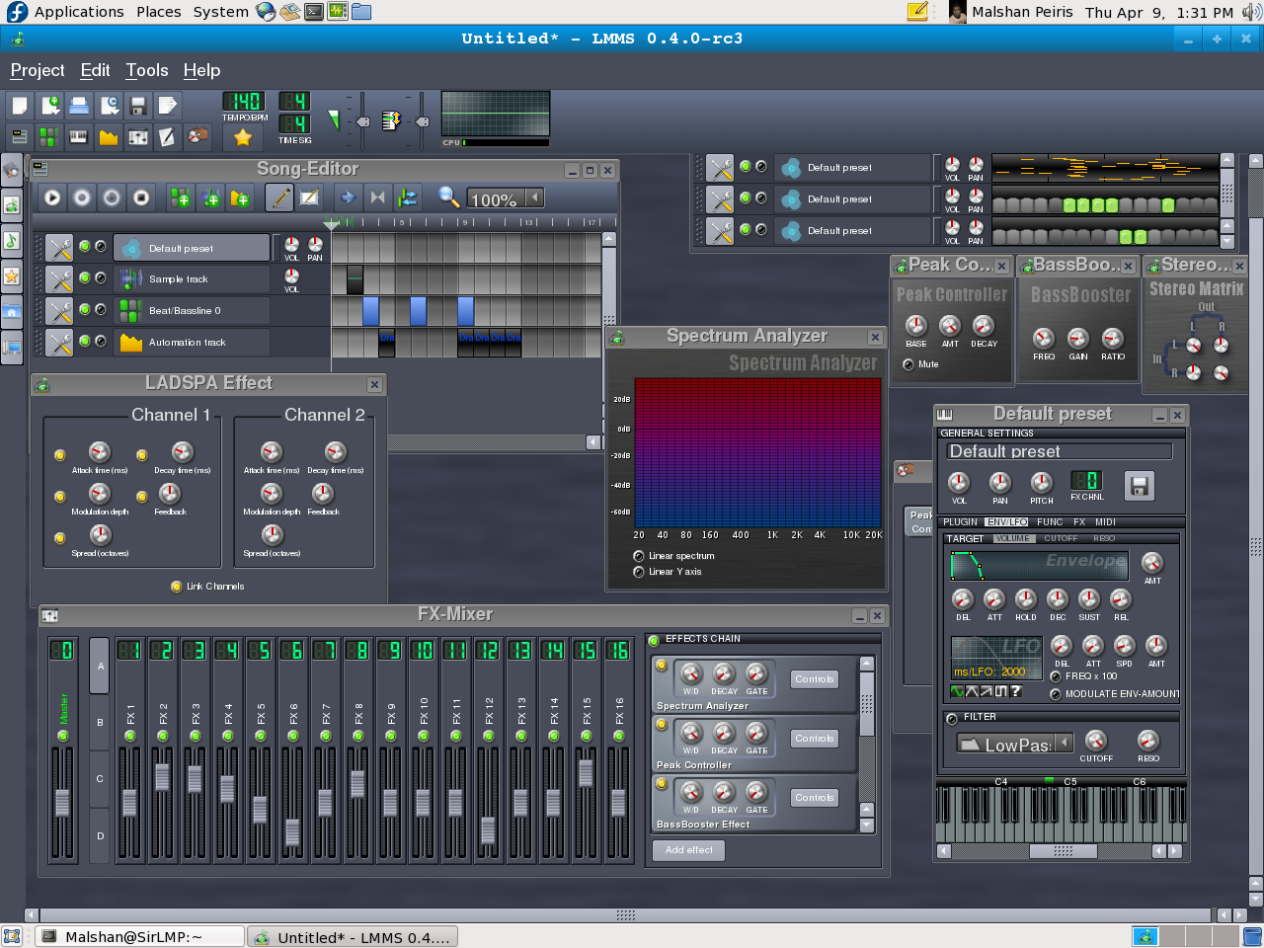Switch to the MIDI tab of instrument
Screen dimensions: 1264x948
pos(1105,522)
